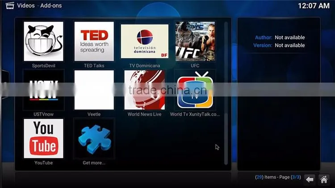
Task: Click the add-ons list vertical scrollbar
Action: [226, 93]
